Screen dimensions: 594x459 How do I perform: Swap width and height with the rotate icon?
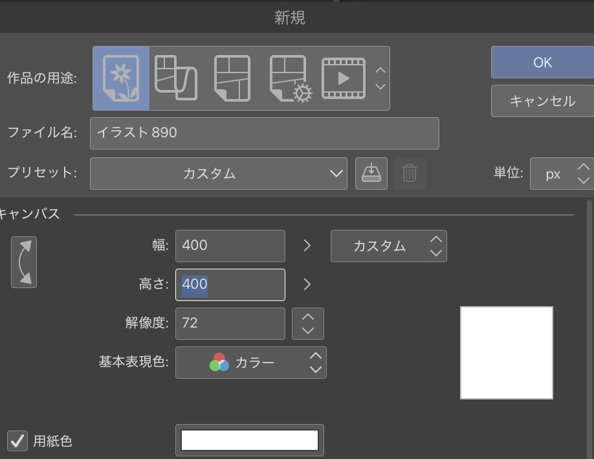(24, 262)
